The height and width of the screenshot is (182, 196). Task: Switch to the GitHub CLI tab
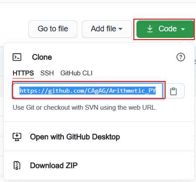76,73
